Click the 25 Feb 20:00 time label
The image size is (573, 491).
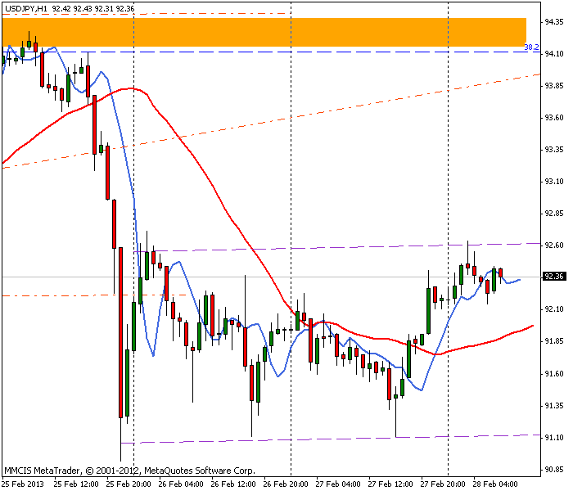(x=129, y=484)
